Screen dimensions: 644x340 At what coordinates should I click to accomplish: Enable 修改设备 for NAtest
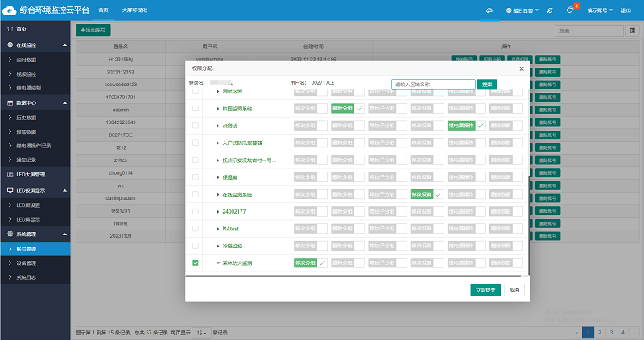point(427,229)
